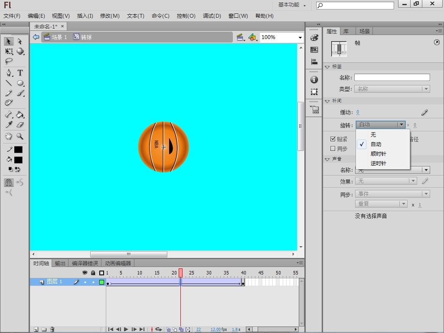Screen dimensions: 444x333
Task: Switch to the 库 tab
Action: click(x=346, y=31)
